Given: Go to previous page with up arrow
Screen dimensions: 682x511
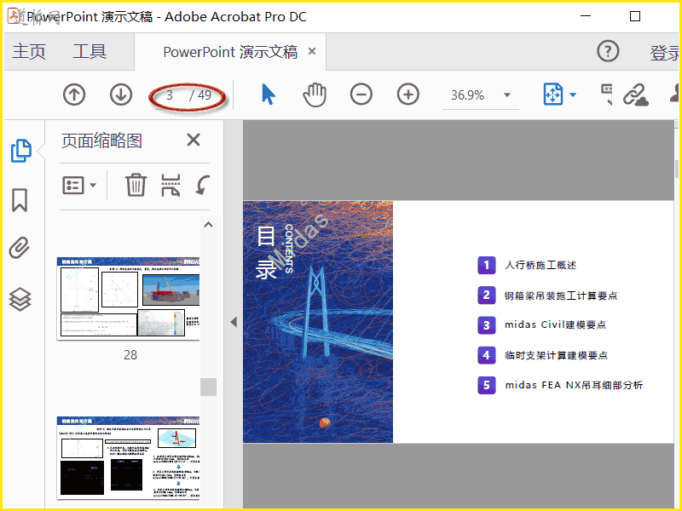Looking at the screenshot, I should (74, 95).
